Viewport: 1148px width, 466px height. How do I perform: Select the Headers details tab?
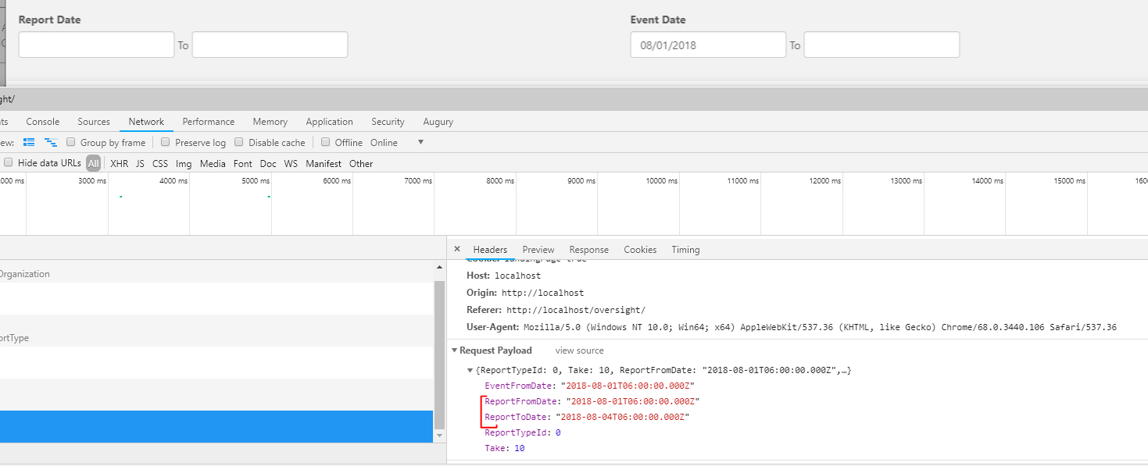[x=490, y=250]
